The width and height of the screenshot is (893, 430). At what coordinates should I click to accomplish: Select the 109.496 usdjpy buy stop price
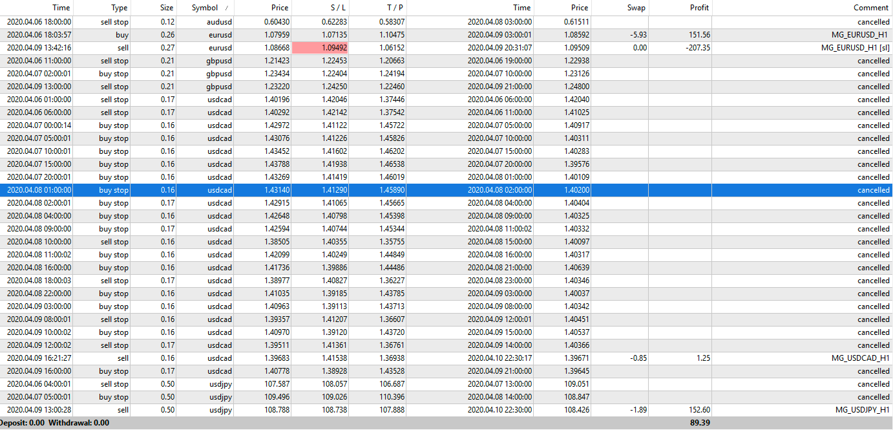point(277,397)
